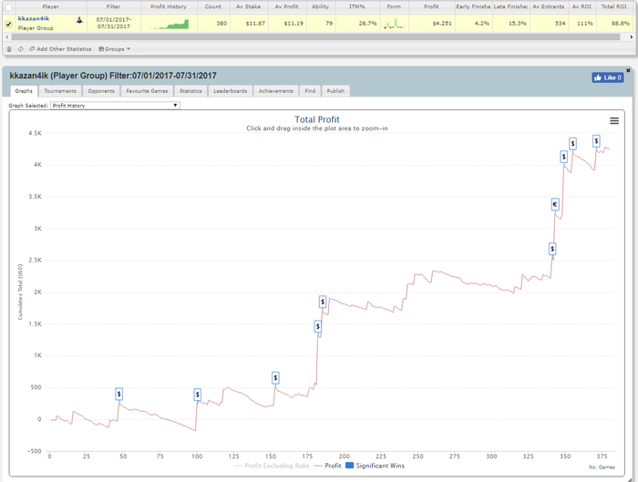Click the significant win marker near game 153
638x482 pixels.
[275, 378]
